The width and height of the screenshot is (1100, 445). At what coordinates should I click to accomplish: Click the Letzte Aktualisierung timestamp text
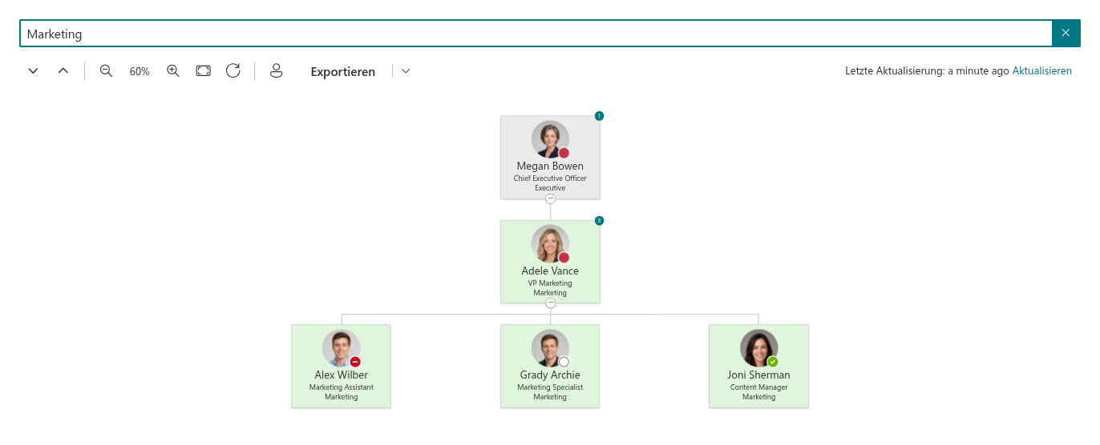927,71
